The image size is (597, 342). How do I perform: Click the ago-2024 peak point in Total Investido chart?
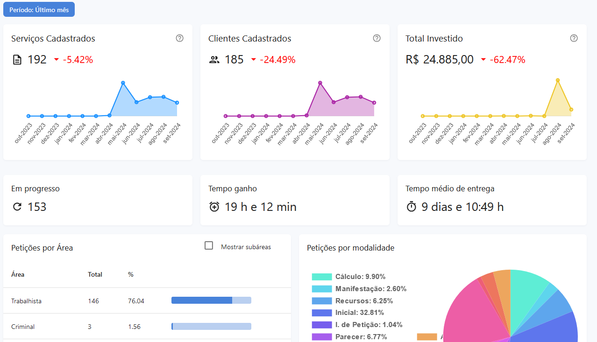click(x=558, y=80)
